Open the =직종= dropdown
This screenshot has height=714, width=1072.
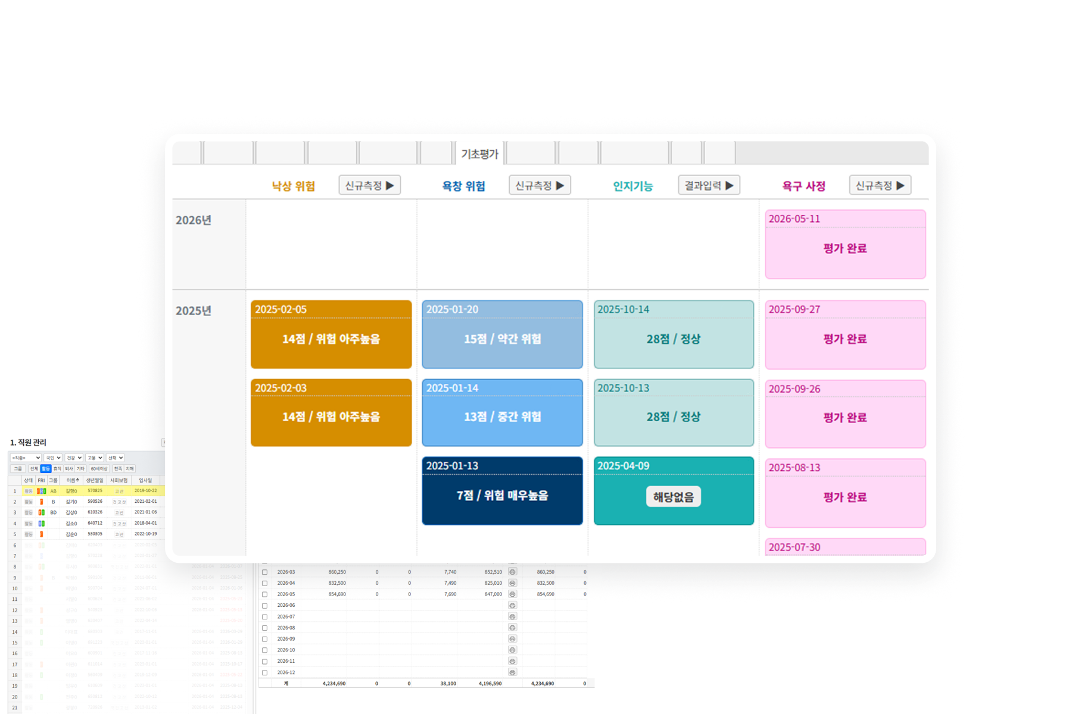tap(26, 458)
